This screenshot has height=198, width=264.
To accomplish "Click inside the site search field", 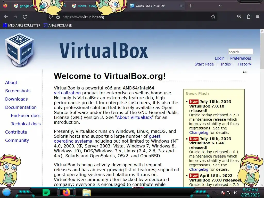I will click(x=241, y=52).
